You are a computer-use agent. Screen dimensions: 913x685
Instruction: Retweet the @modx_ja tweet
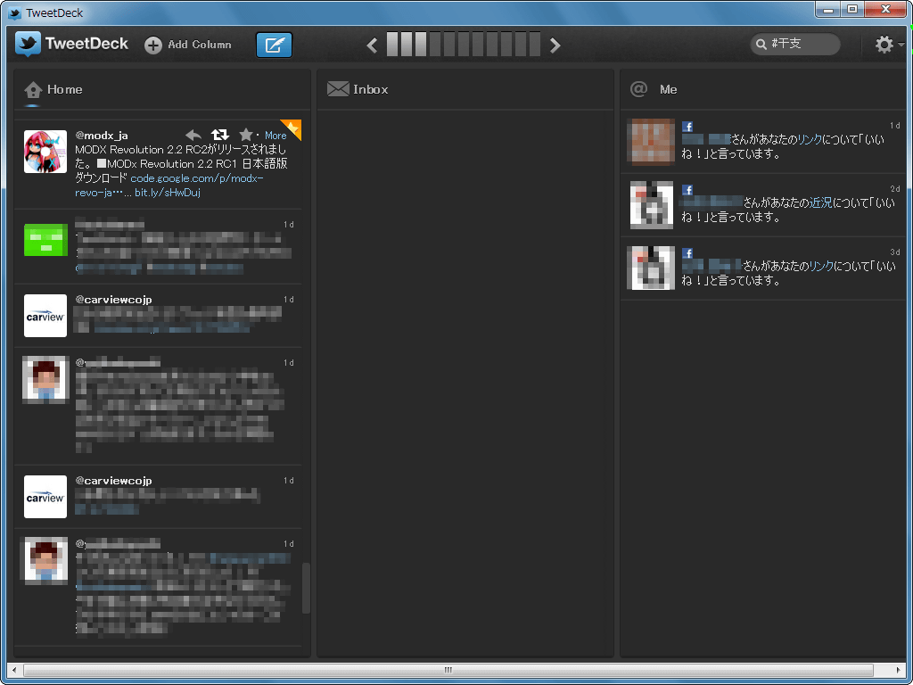[219, 136]
